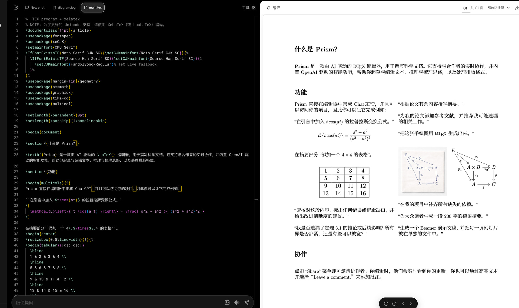519x308 pixels.
Task: Click the undo rotate-left icon in preview toolbar
Action: tap(386, 304)
